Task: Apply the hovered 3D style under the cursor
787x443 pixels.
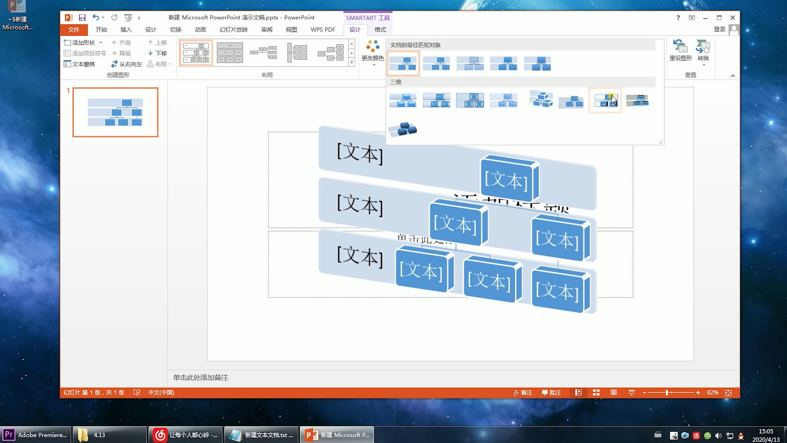Action: coord(605,100)
